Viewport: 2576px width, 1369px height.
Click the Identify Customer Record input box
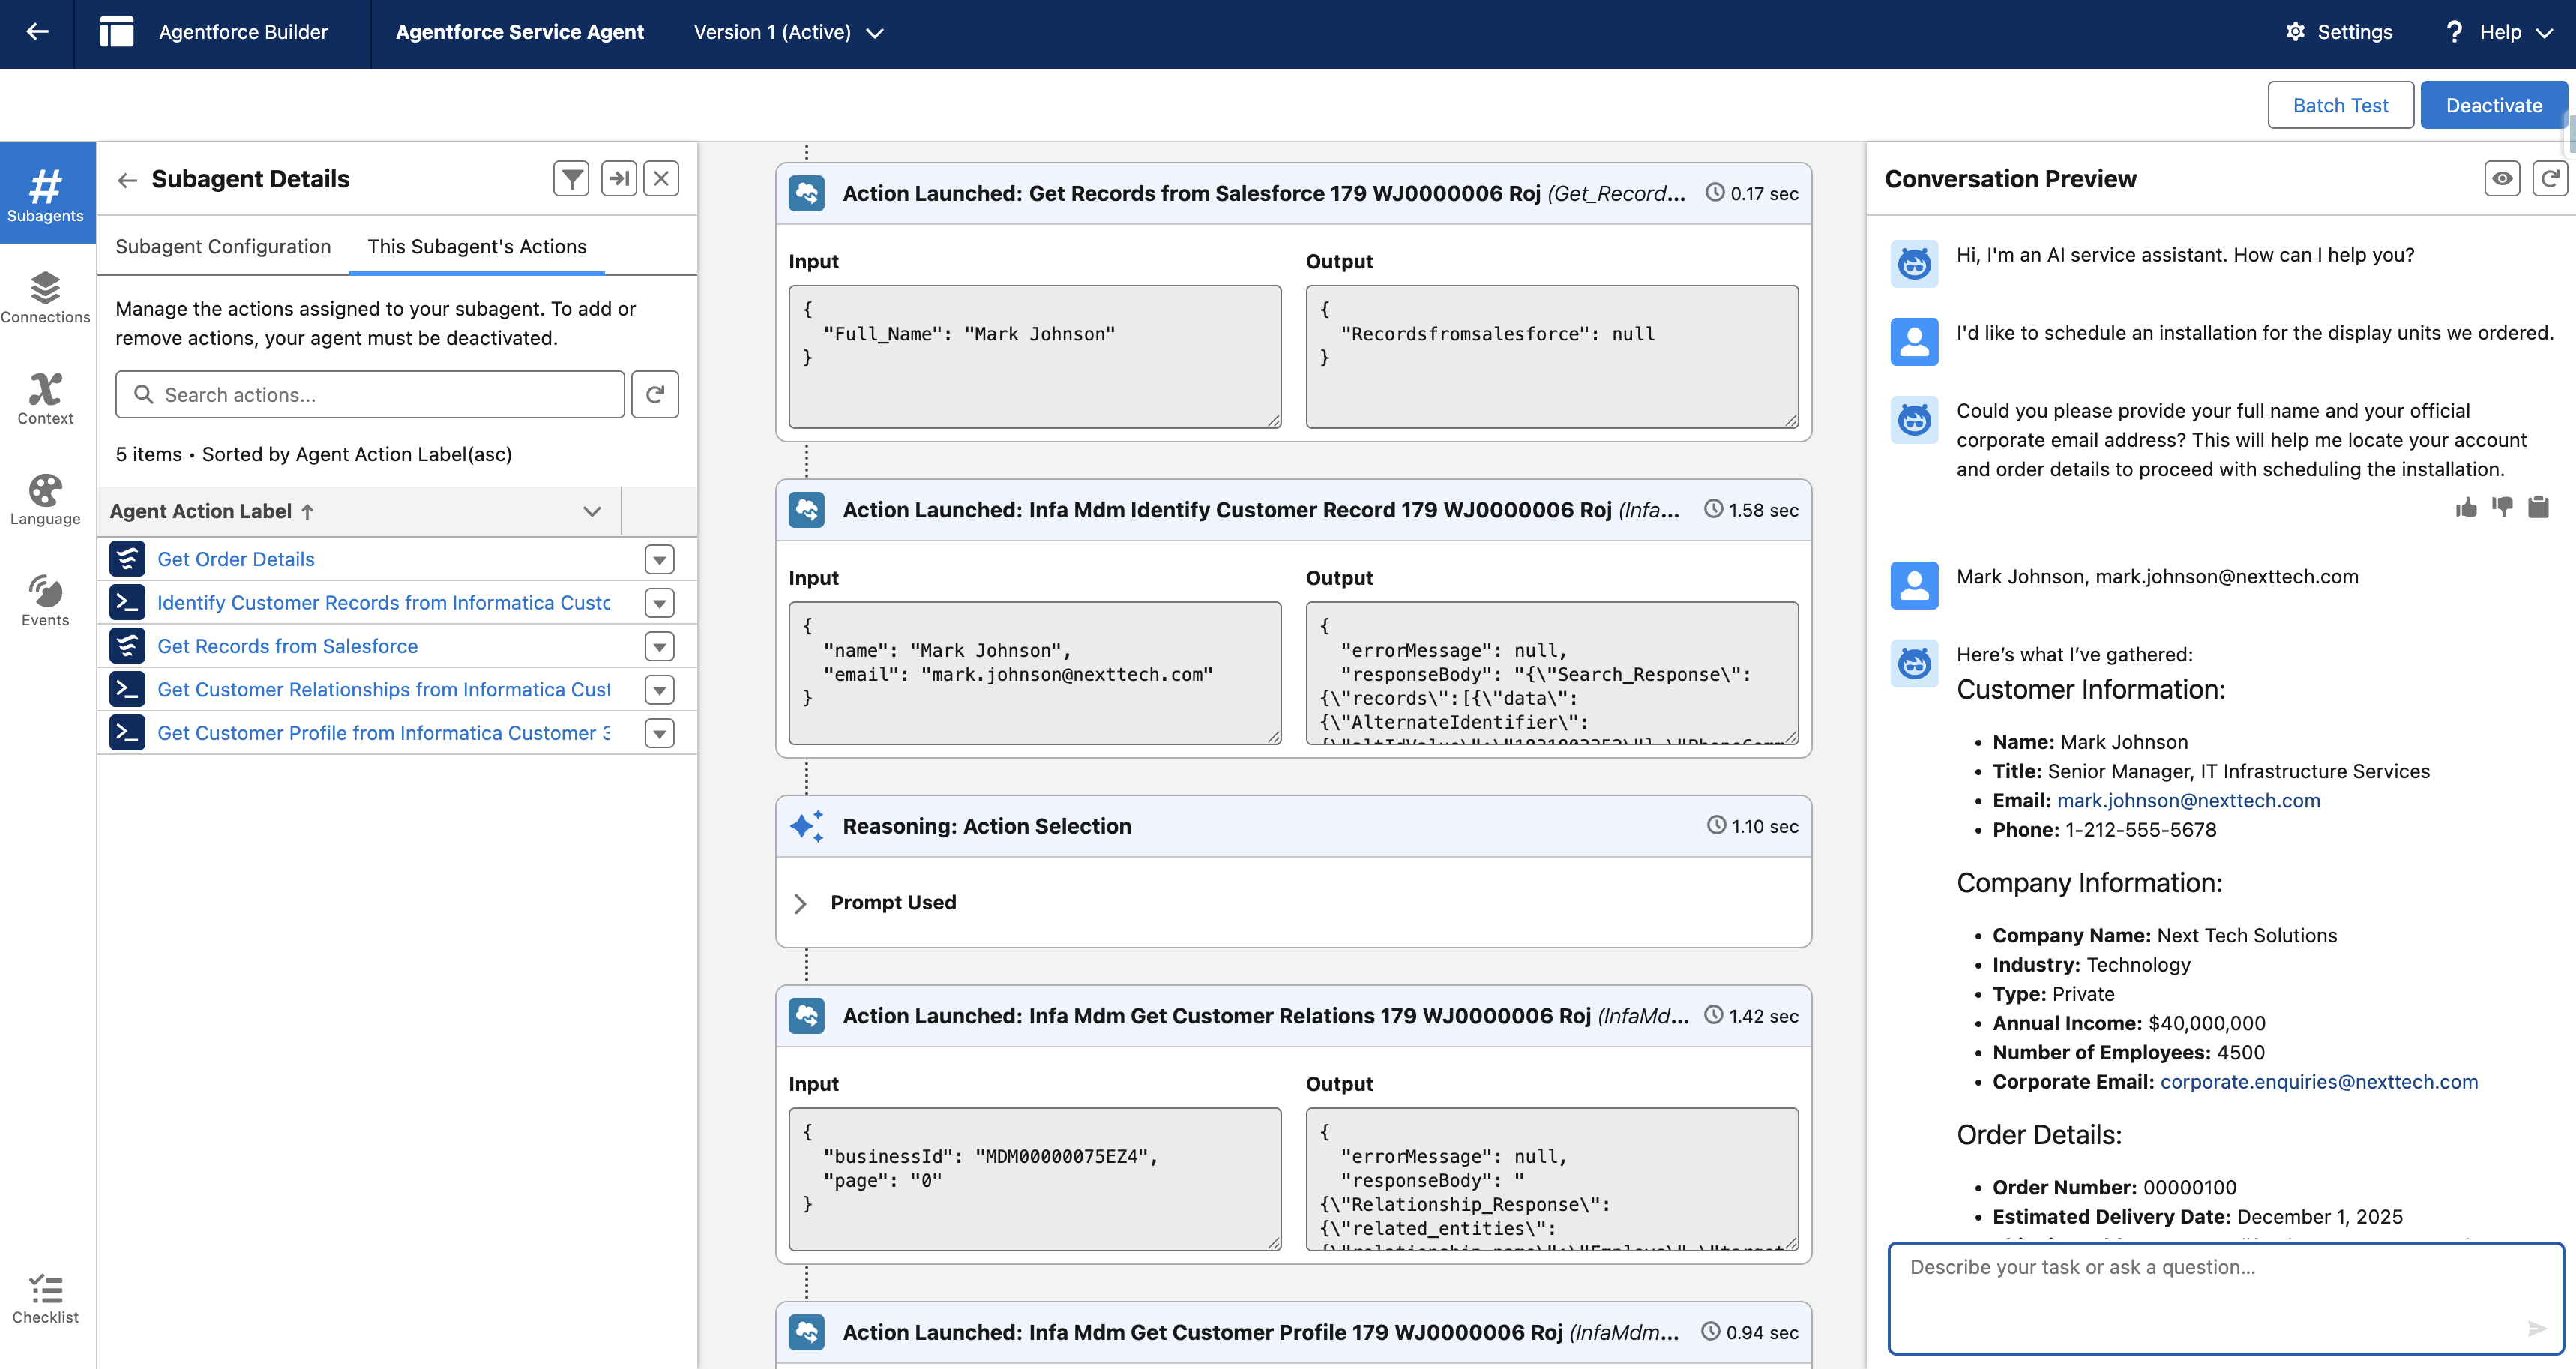pos(1035,673)
